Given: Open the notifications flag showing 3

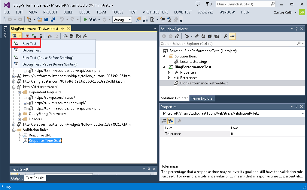Looking at the screenshot, I should (209, 4).
